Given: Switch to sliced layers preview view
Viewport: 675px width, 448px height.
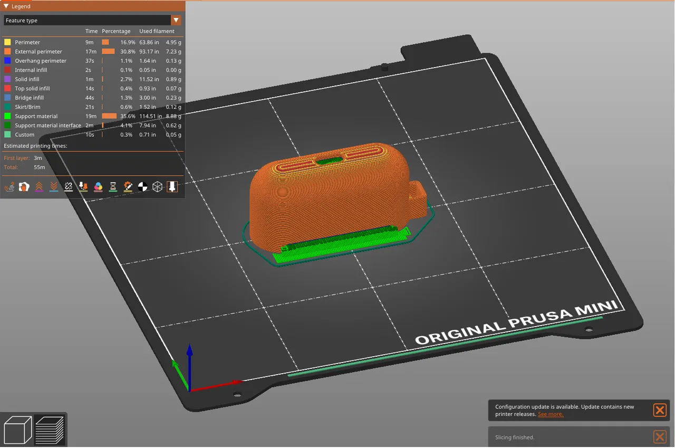Looking at the screenshot, I should tap(50, 430).
